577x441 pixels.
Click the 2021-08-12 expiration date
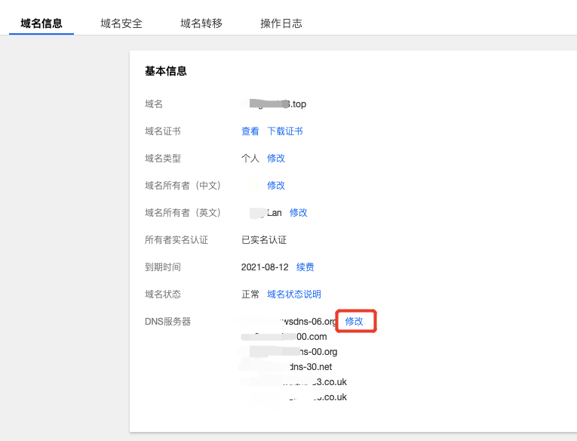265,267
